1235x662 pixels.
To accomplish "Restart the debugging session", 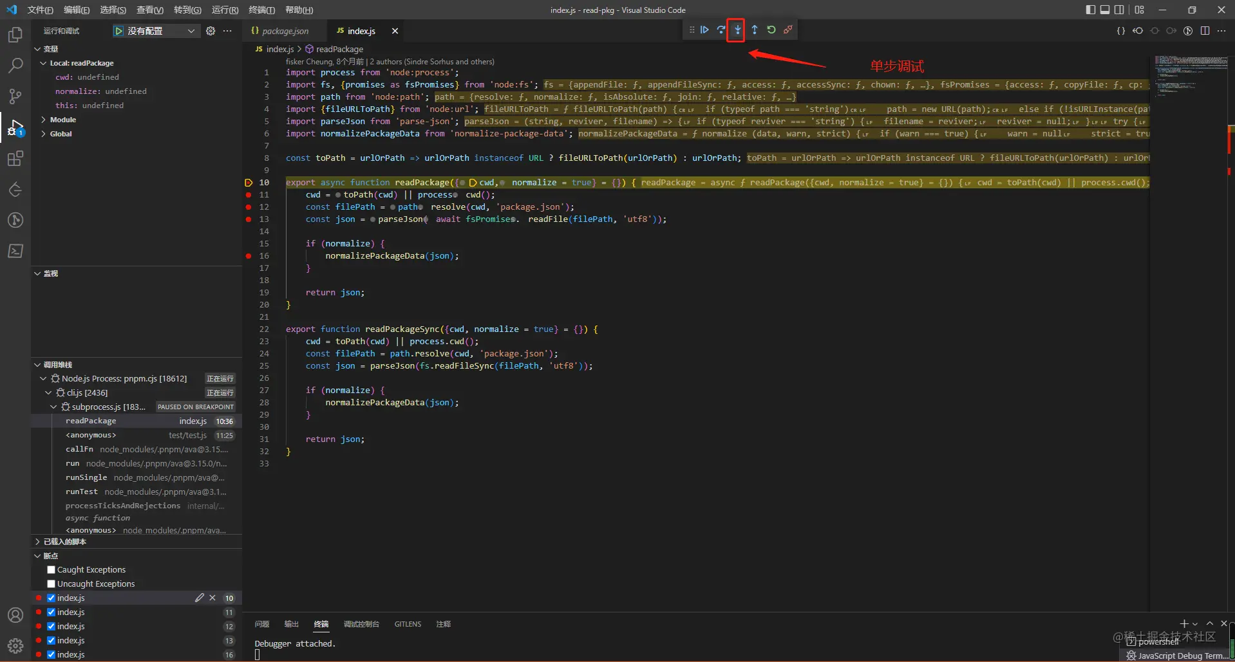I will click(x=771, y=30).
